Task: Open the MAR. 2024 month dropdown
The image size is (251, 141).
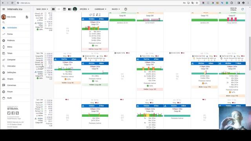Action: pos(42,9)
